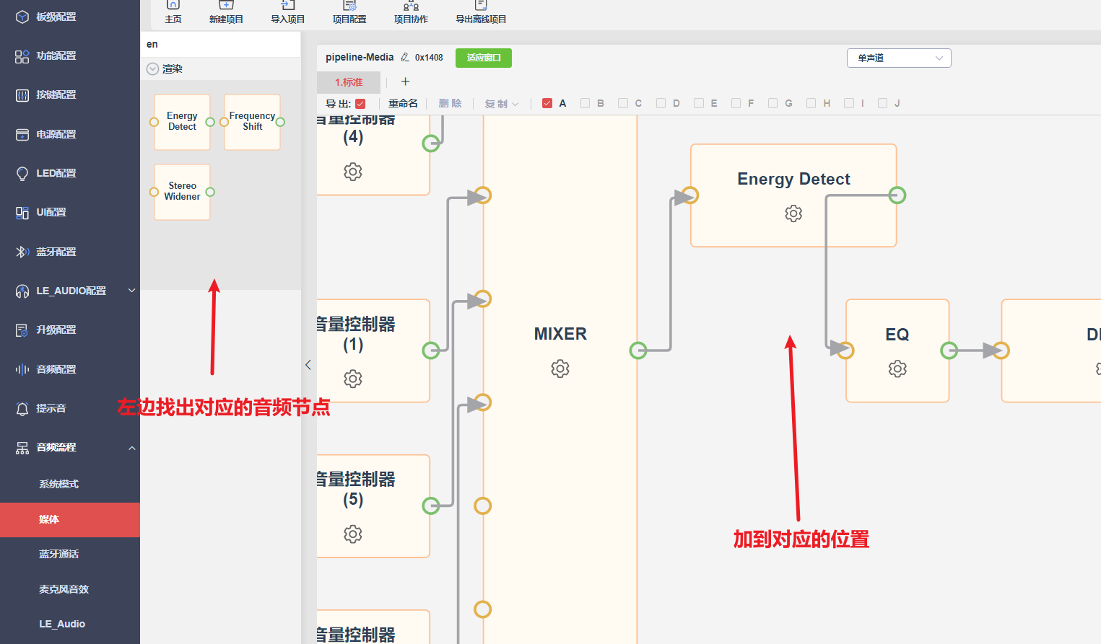Select 系统模式 submenu item
1101x644 pixels.
pos(59,484)
